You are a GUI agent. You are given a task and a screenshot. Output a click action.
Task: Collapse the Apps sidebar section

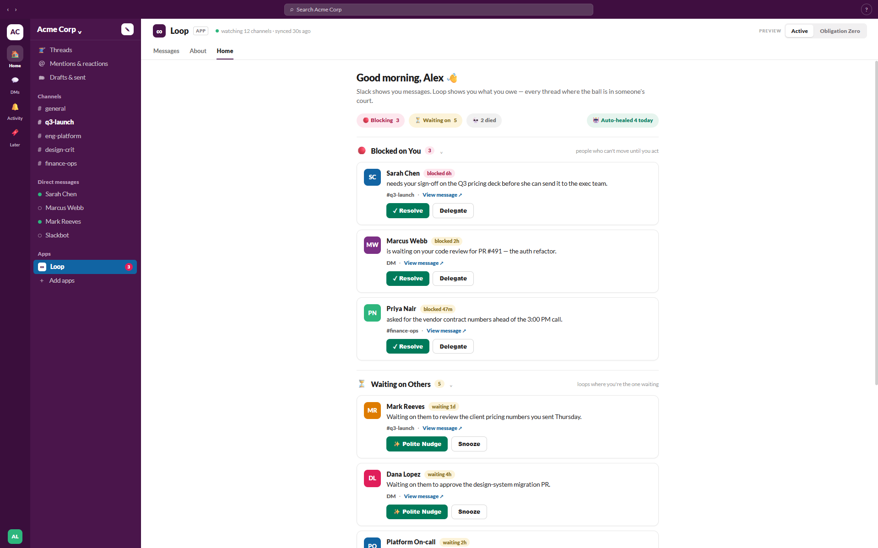point(44,254)
